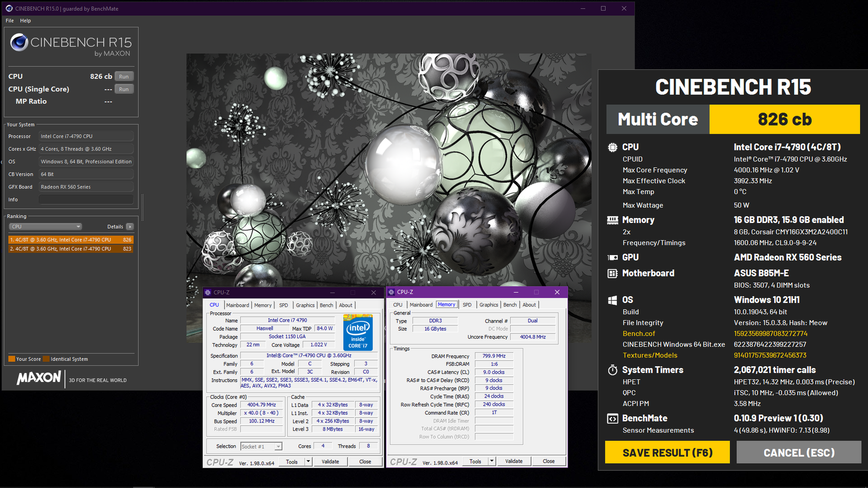
Task: Click Tools button in left CPU-Z
Action: 292,462
